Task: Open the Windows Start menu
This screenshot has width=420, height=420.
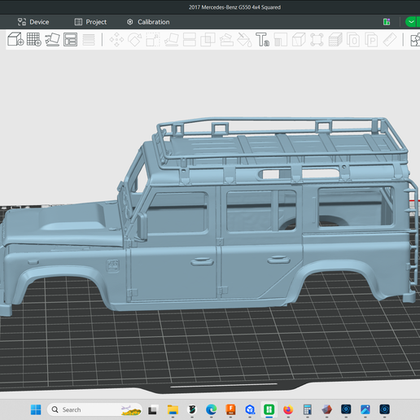Action: click(36, 409)
